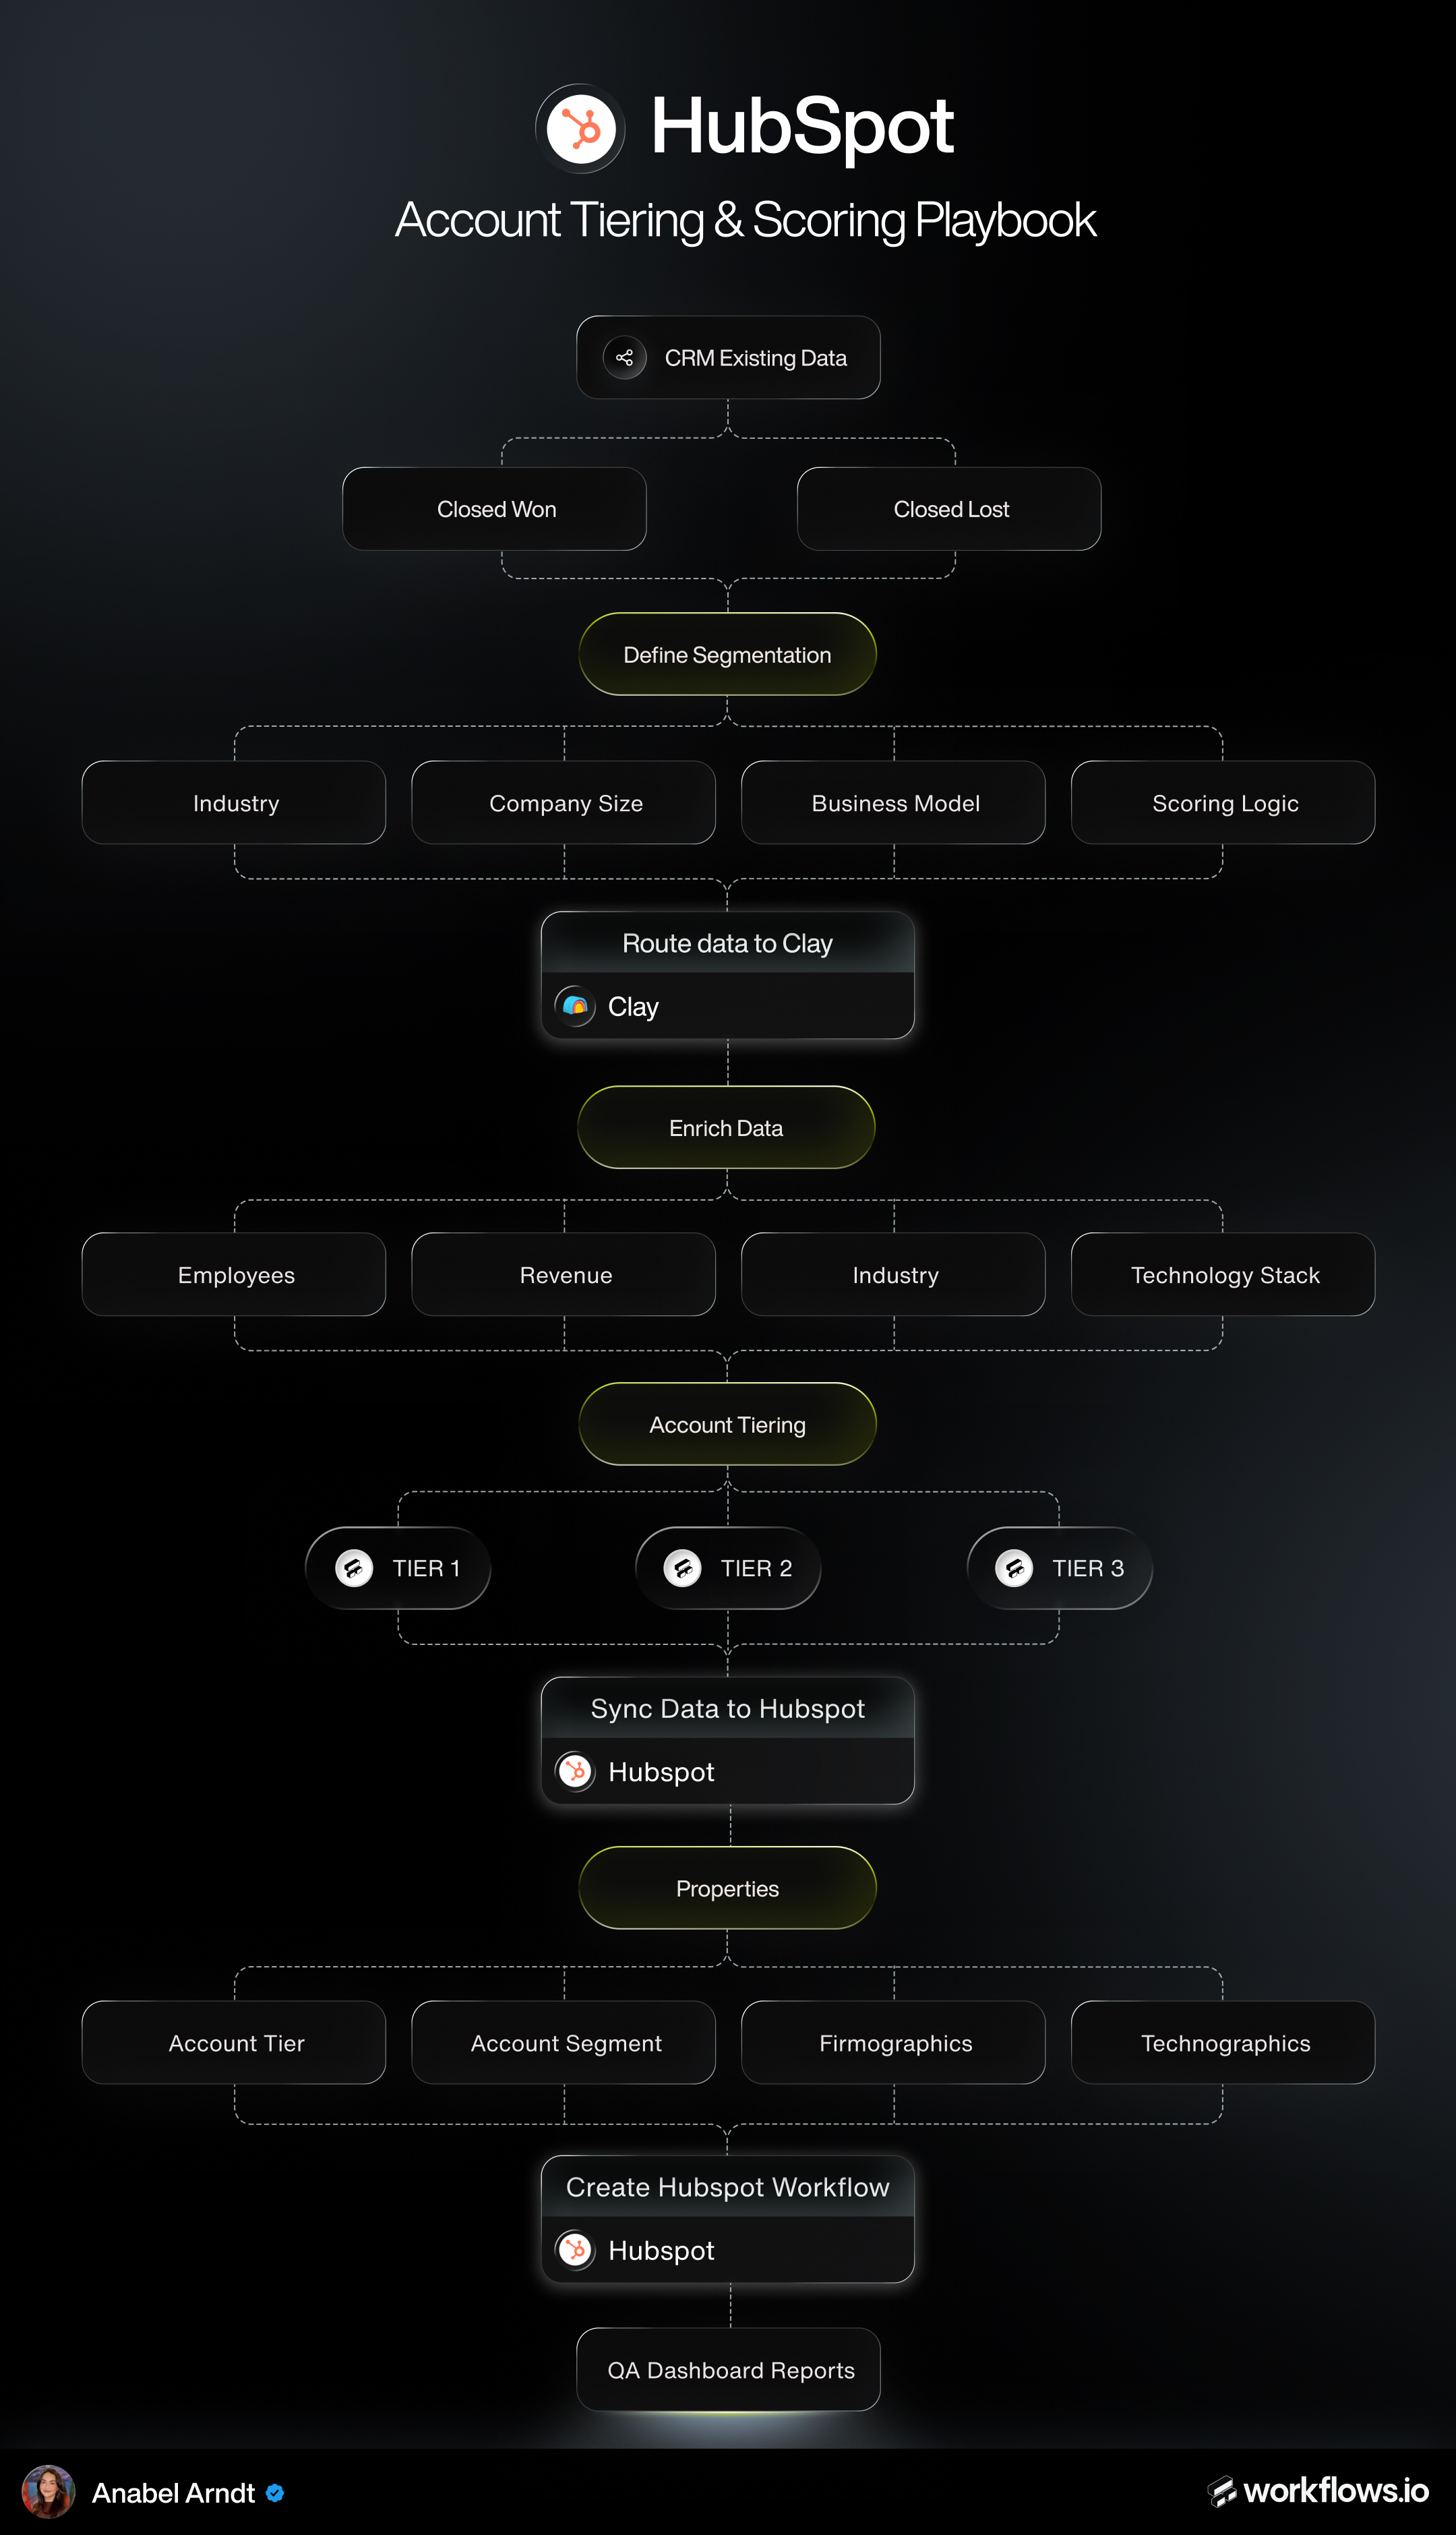This screenshot has width=1456, height=2535.
Task: Click the workflows.io logo
Action: point(1318,2491)
